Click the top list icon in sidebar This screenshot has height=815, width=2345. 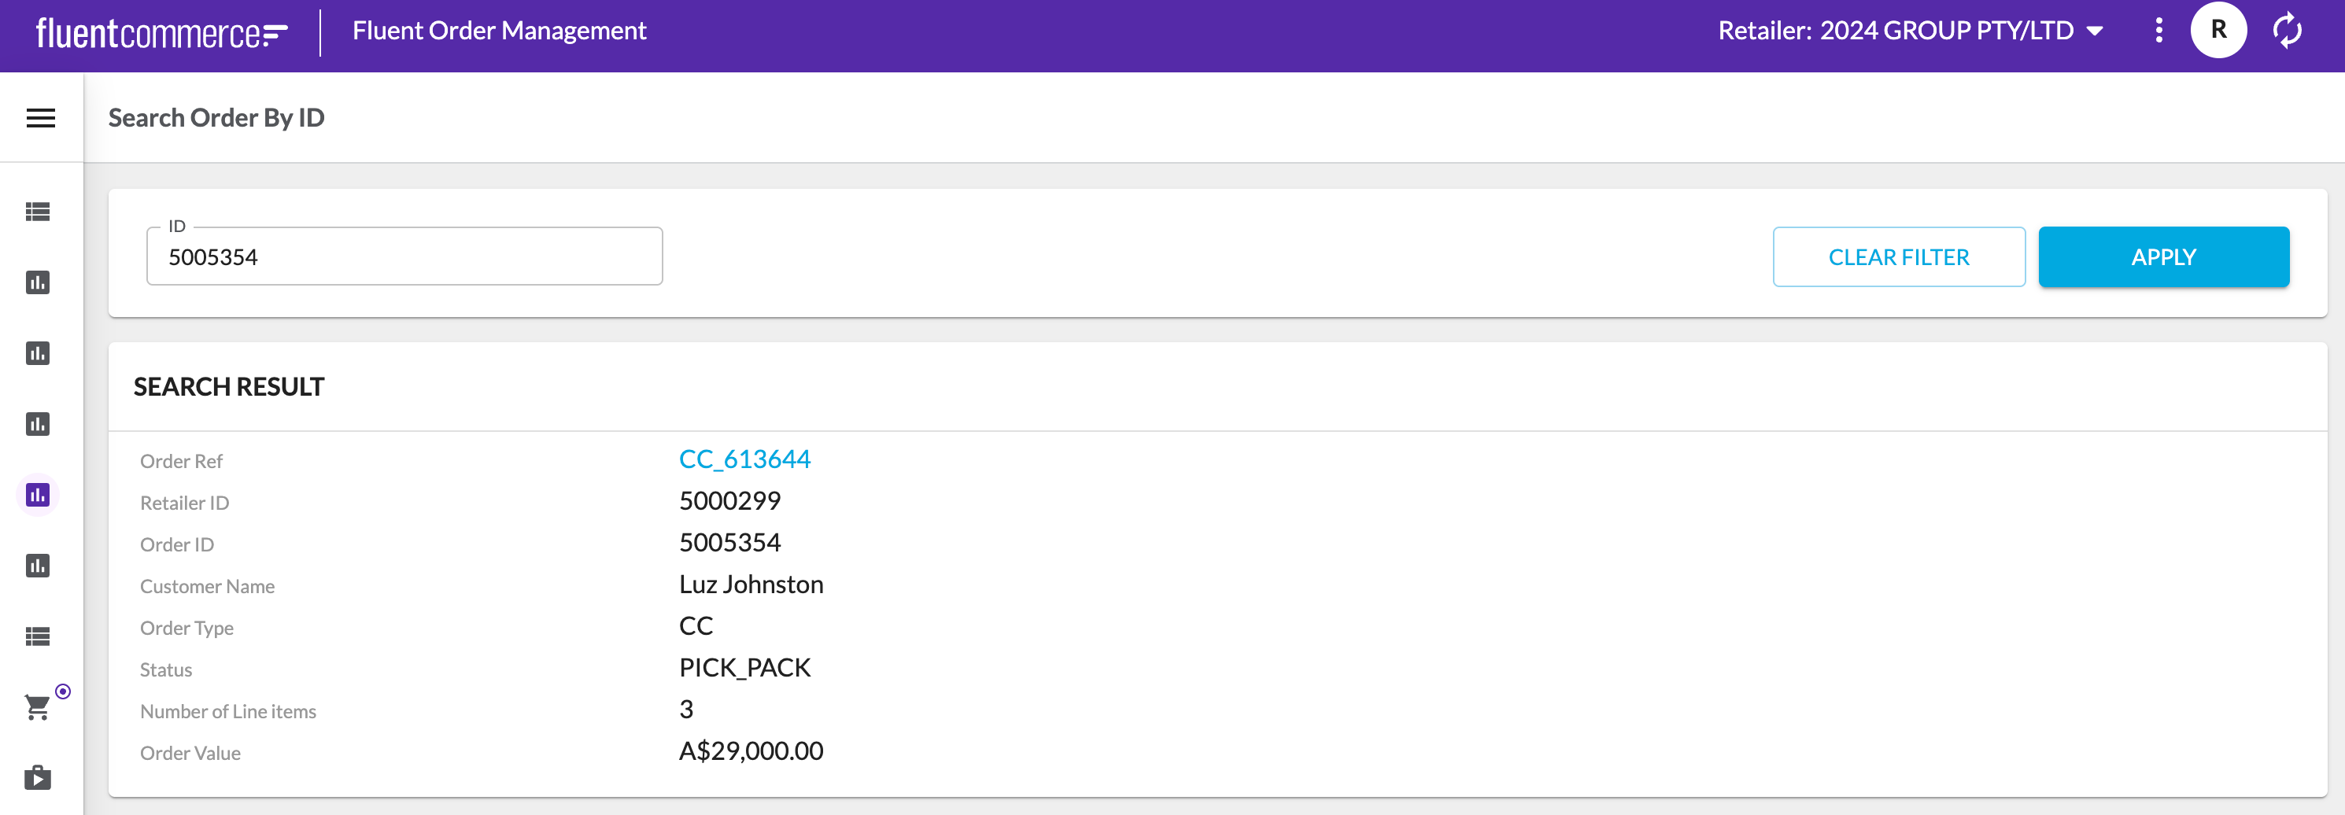tap(37, 212)
